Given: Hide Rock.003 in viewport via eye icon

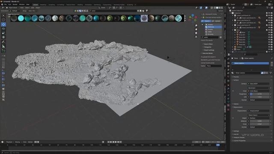Looking at the screenshot, I should [269, 40].
